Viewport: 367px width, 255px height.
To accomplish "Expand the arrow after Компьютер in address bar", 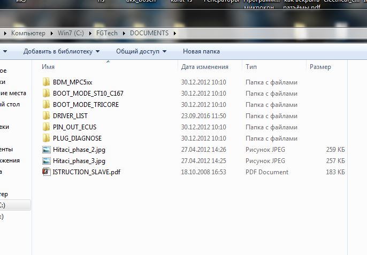I will (52, 34).
